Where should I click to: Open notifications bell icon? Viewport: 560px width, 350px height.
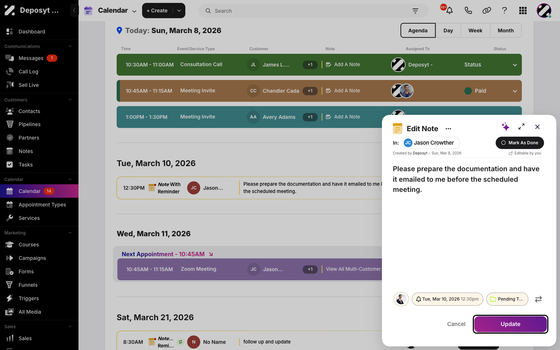coord(450,11)
